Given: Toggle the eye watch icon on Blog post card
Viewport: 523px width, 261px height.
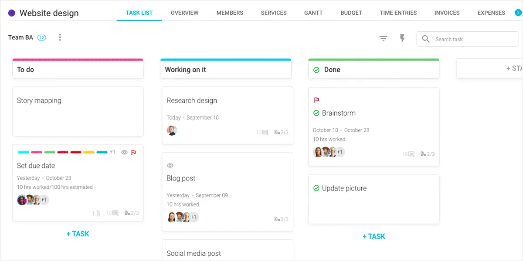Looking at the screenshot, I should [170, 165].
